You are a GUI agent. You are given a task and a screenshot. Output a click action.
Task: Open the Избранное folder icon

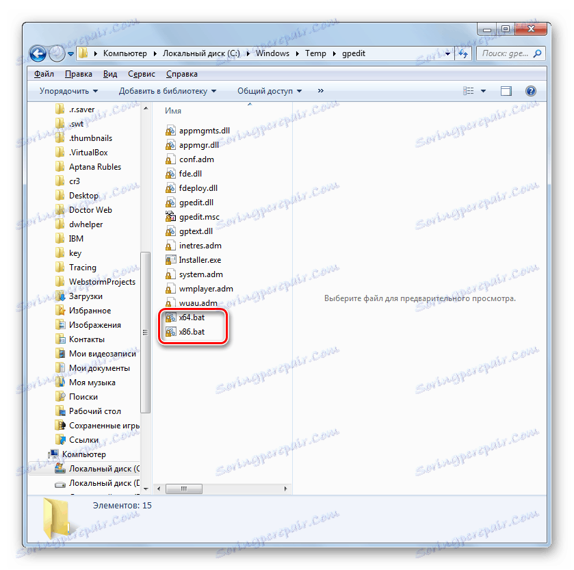pos(60,311)
